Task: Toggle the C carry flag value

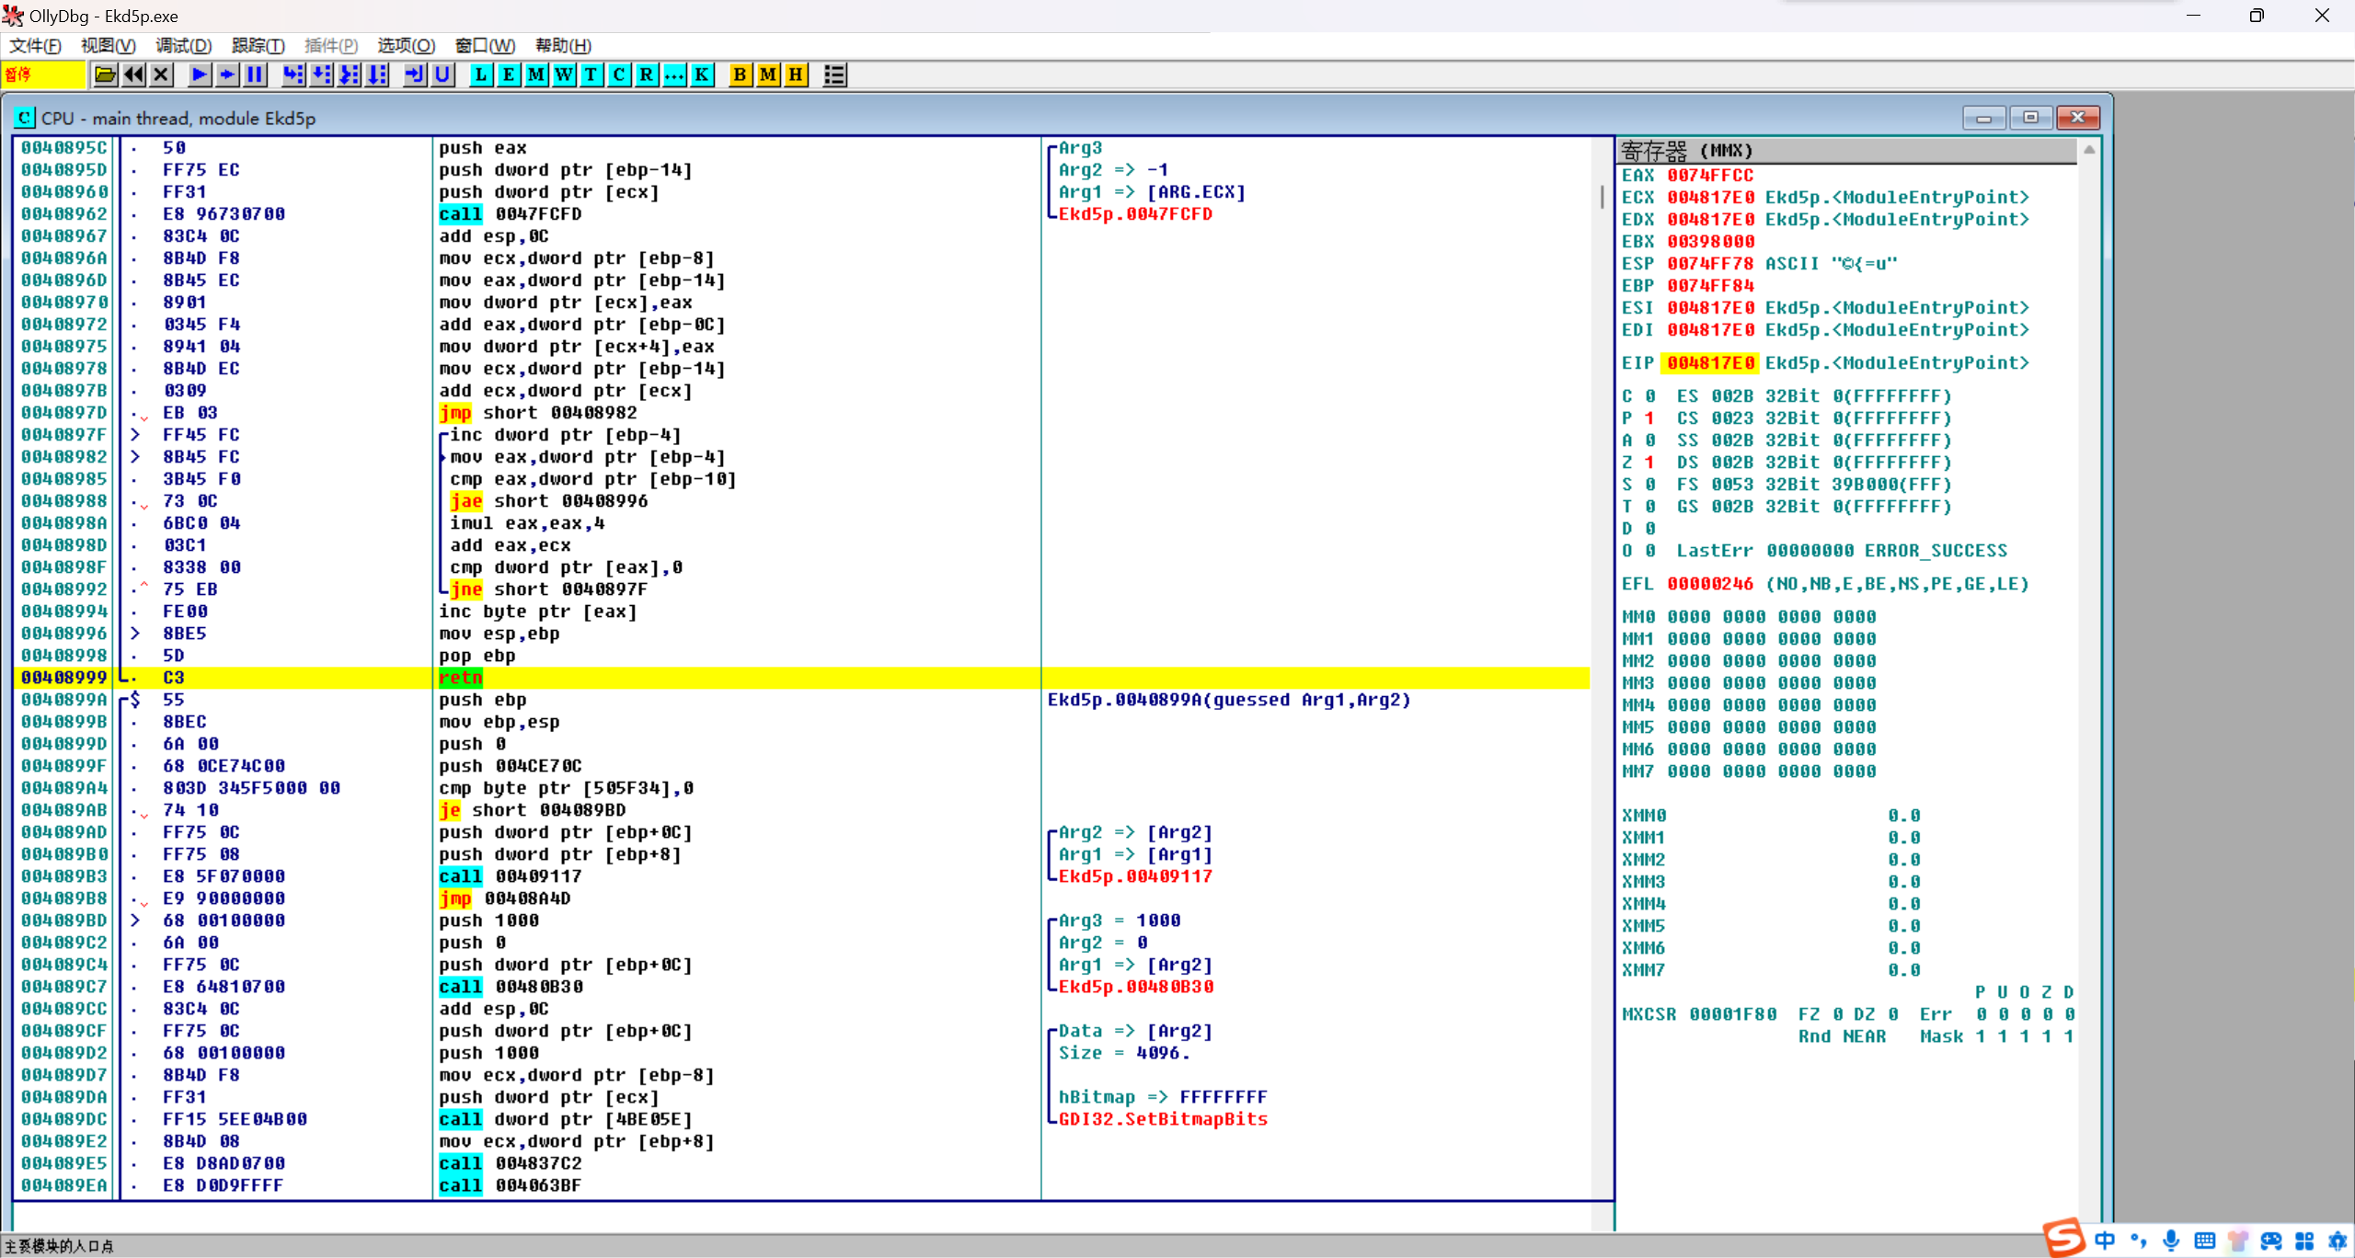Action: click(x=1649, y=396)
